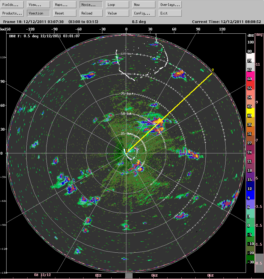The height and width of the screenshot is (279, 264).
Task: Click vertical section endpoint marker 2
Action: tap(213, 70)
